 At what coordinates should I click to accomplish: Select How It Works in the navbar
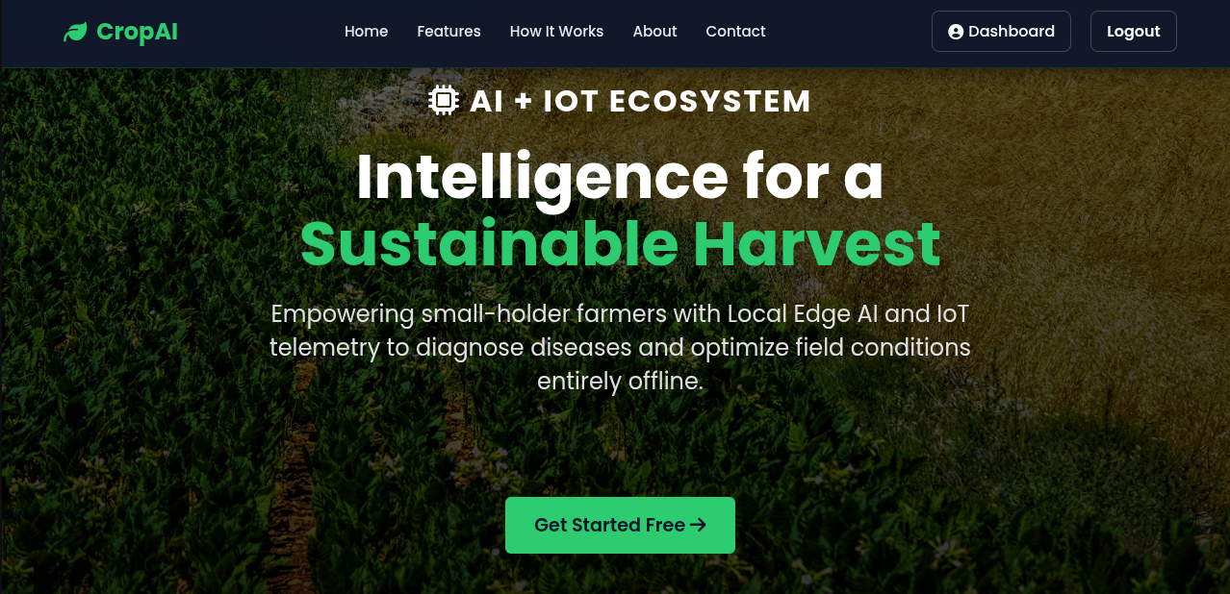pos(556,32)
